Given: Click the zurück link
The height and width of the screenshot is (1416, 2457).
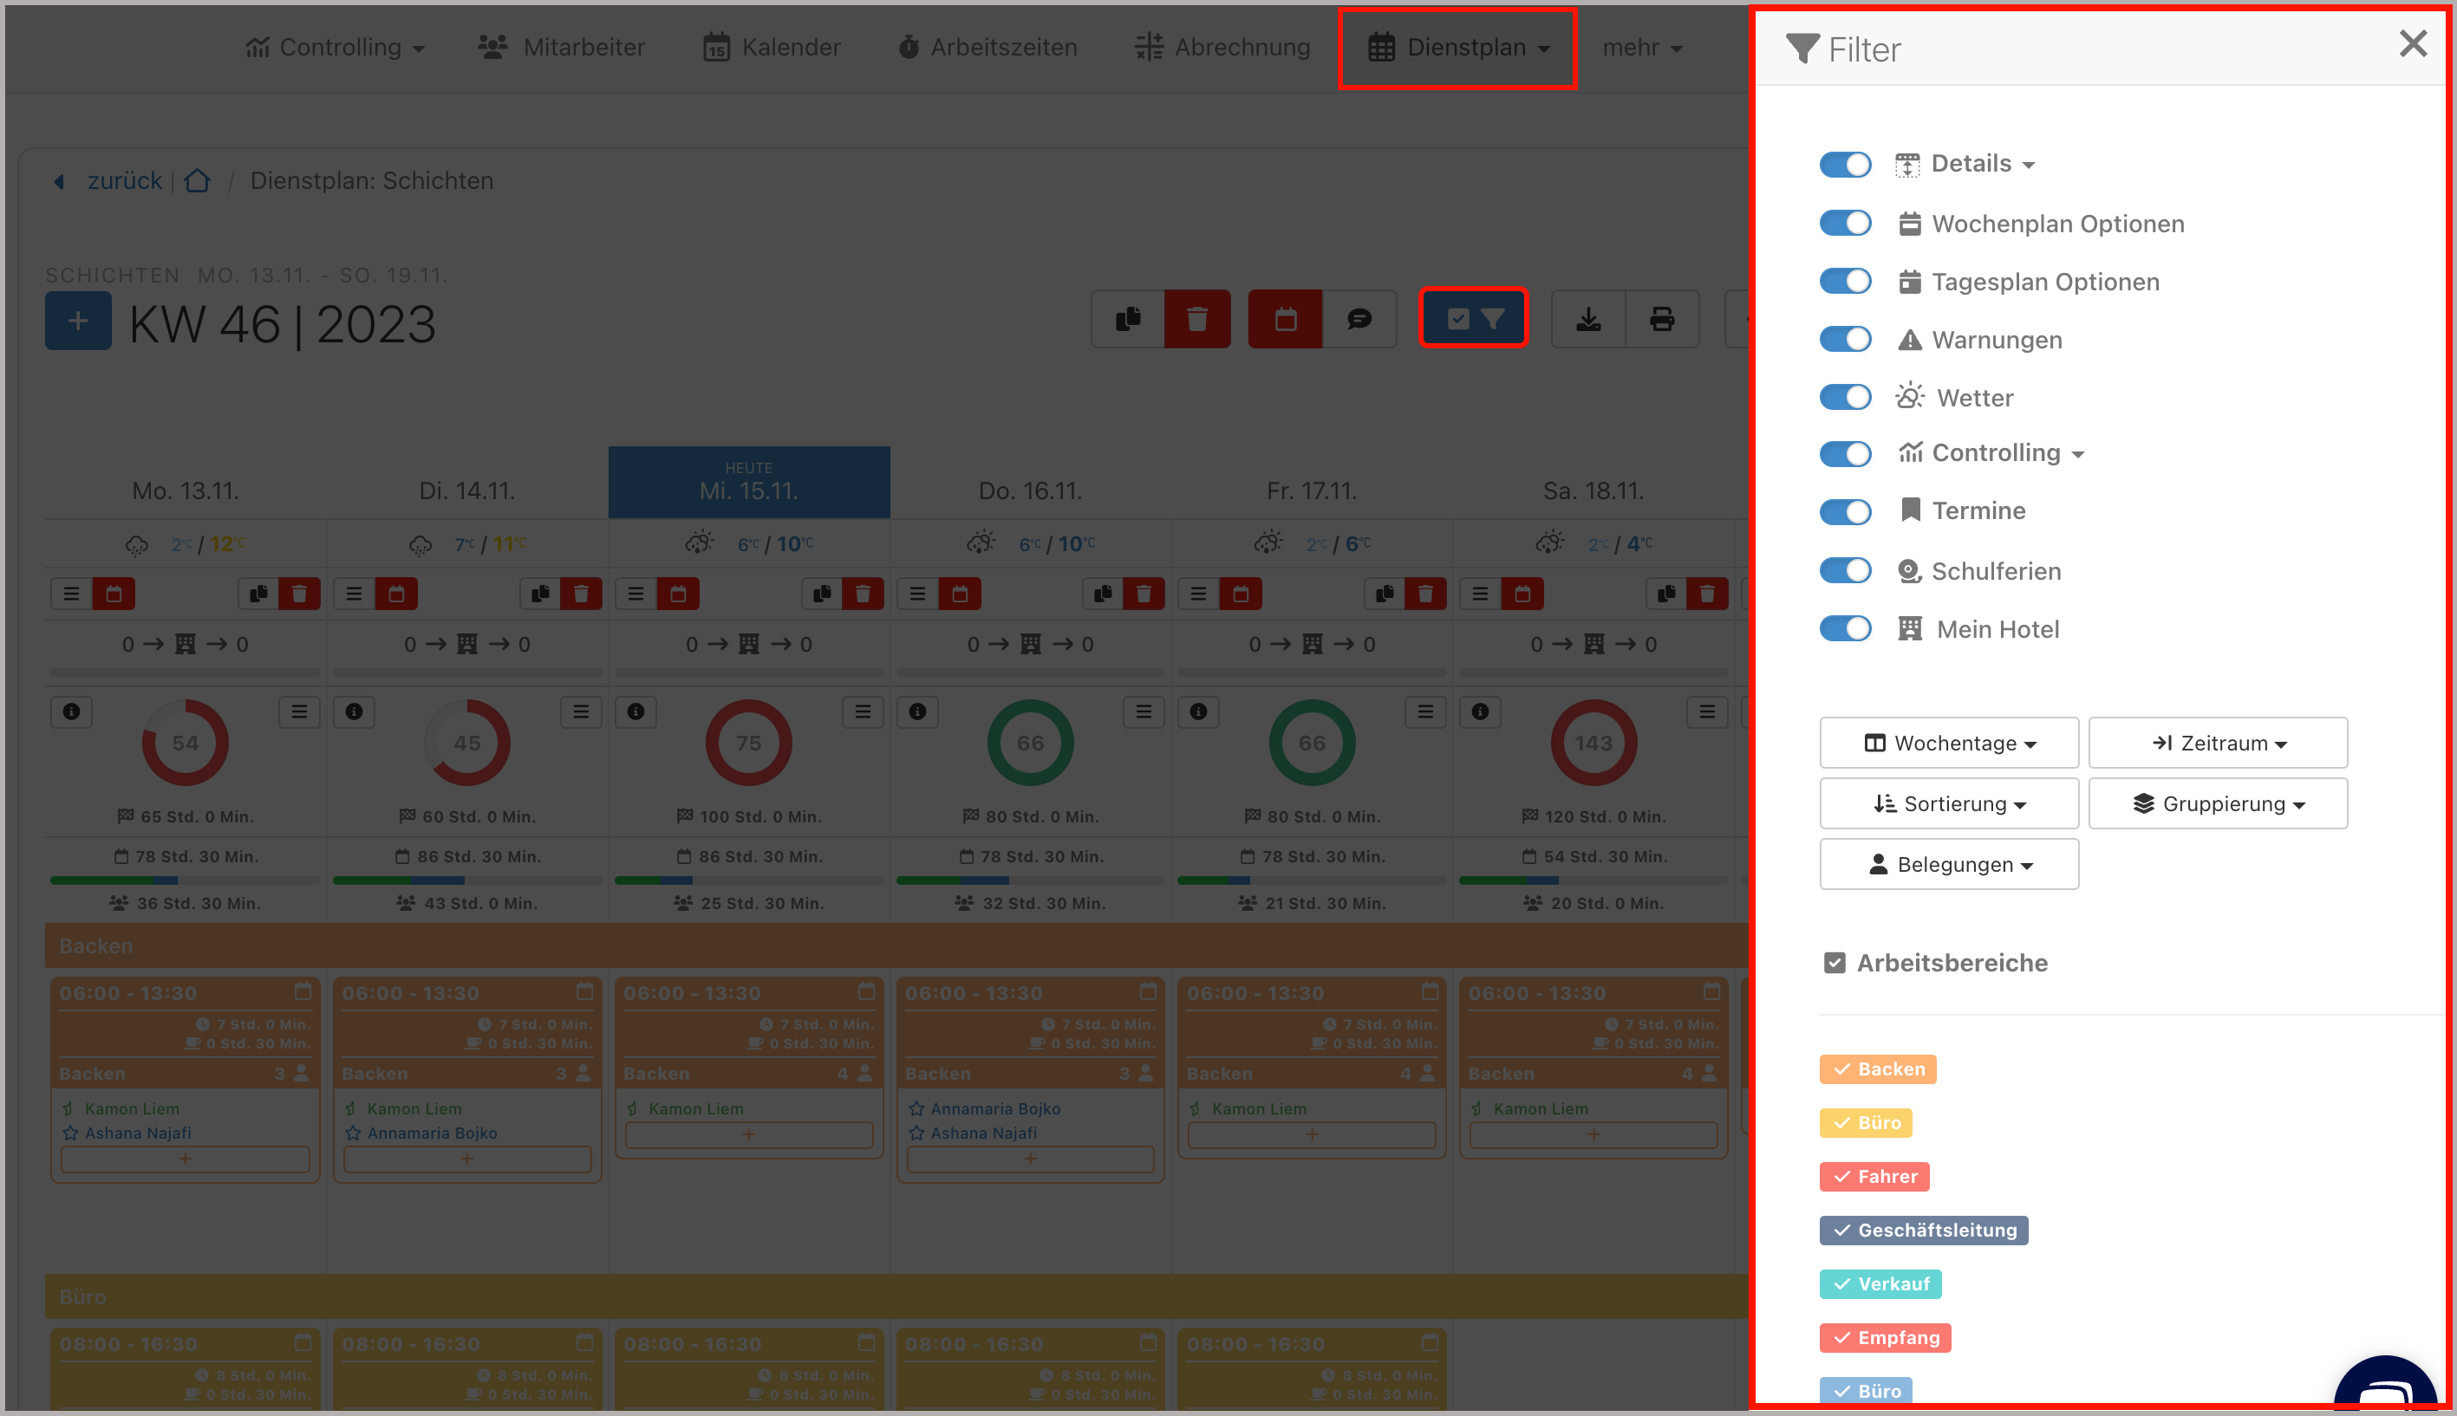Looking at the screenshot, I should click(x=125, y=181).
